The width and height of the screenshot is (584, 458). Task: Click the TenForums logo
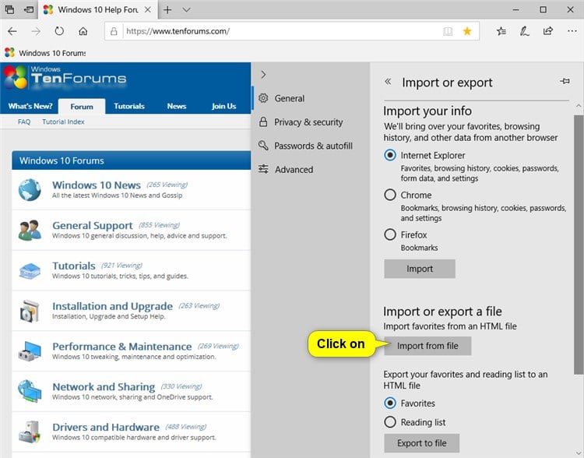coord(65,78)
